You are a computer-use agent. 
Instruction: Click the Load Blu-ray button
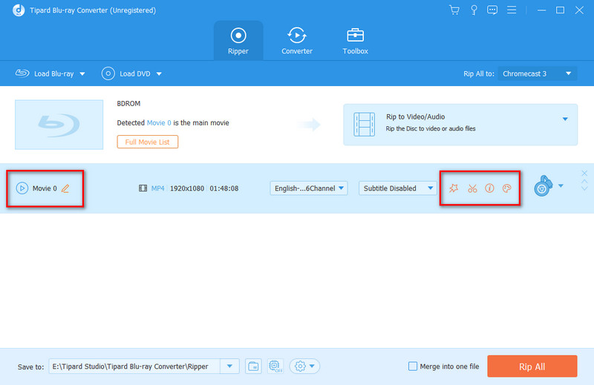point(45,73)
